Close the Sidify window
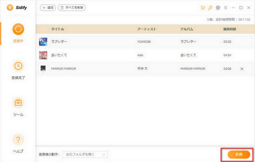This screenshot has width=255, height=162. (249, 7)
